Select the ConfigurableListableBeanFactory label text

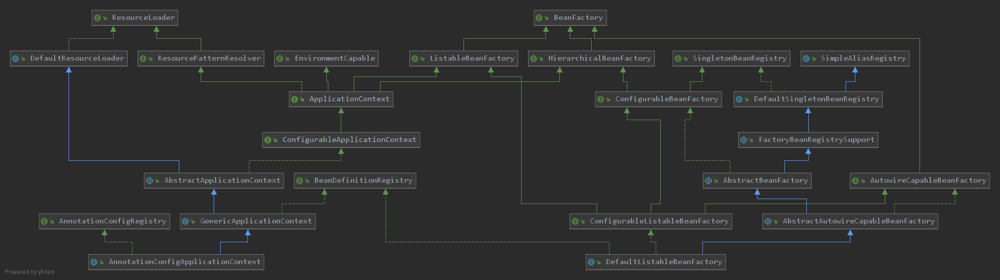pos(659,221)
